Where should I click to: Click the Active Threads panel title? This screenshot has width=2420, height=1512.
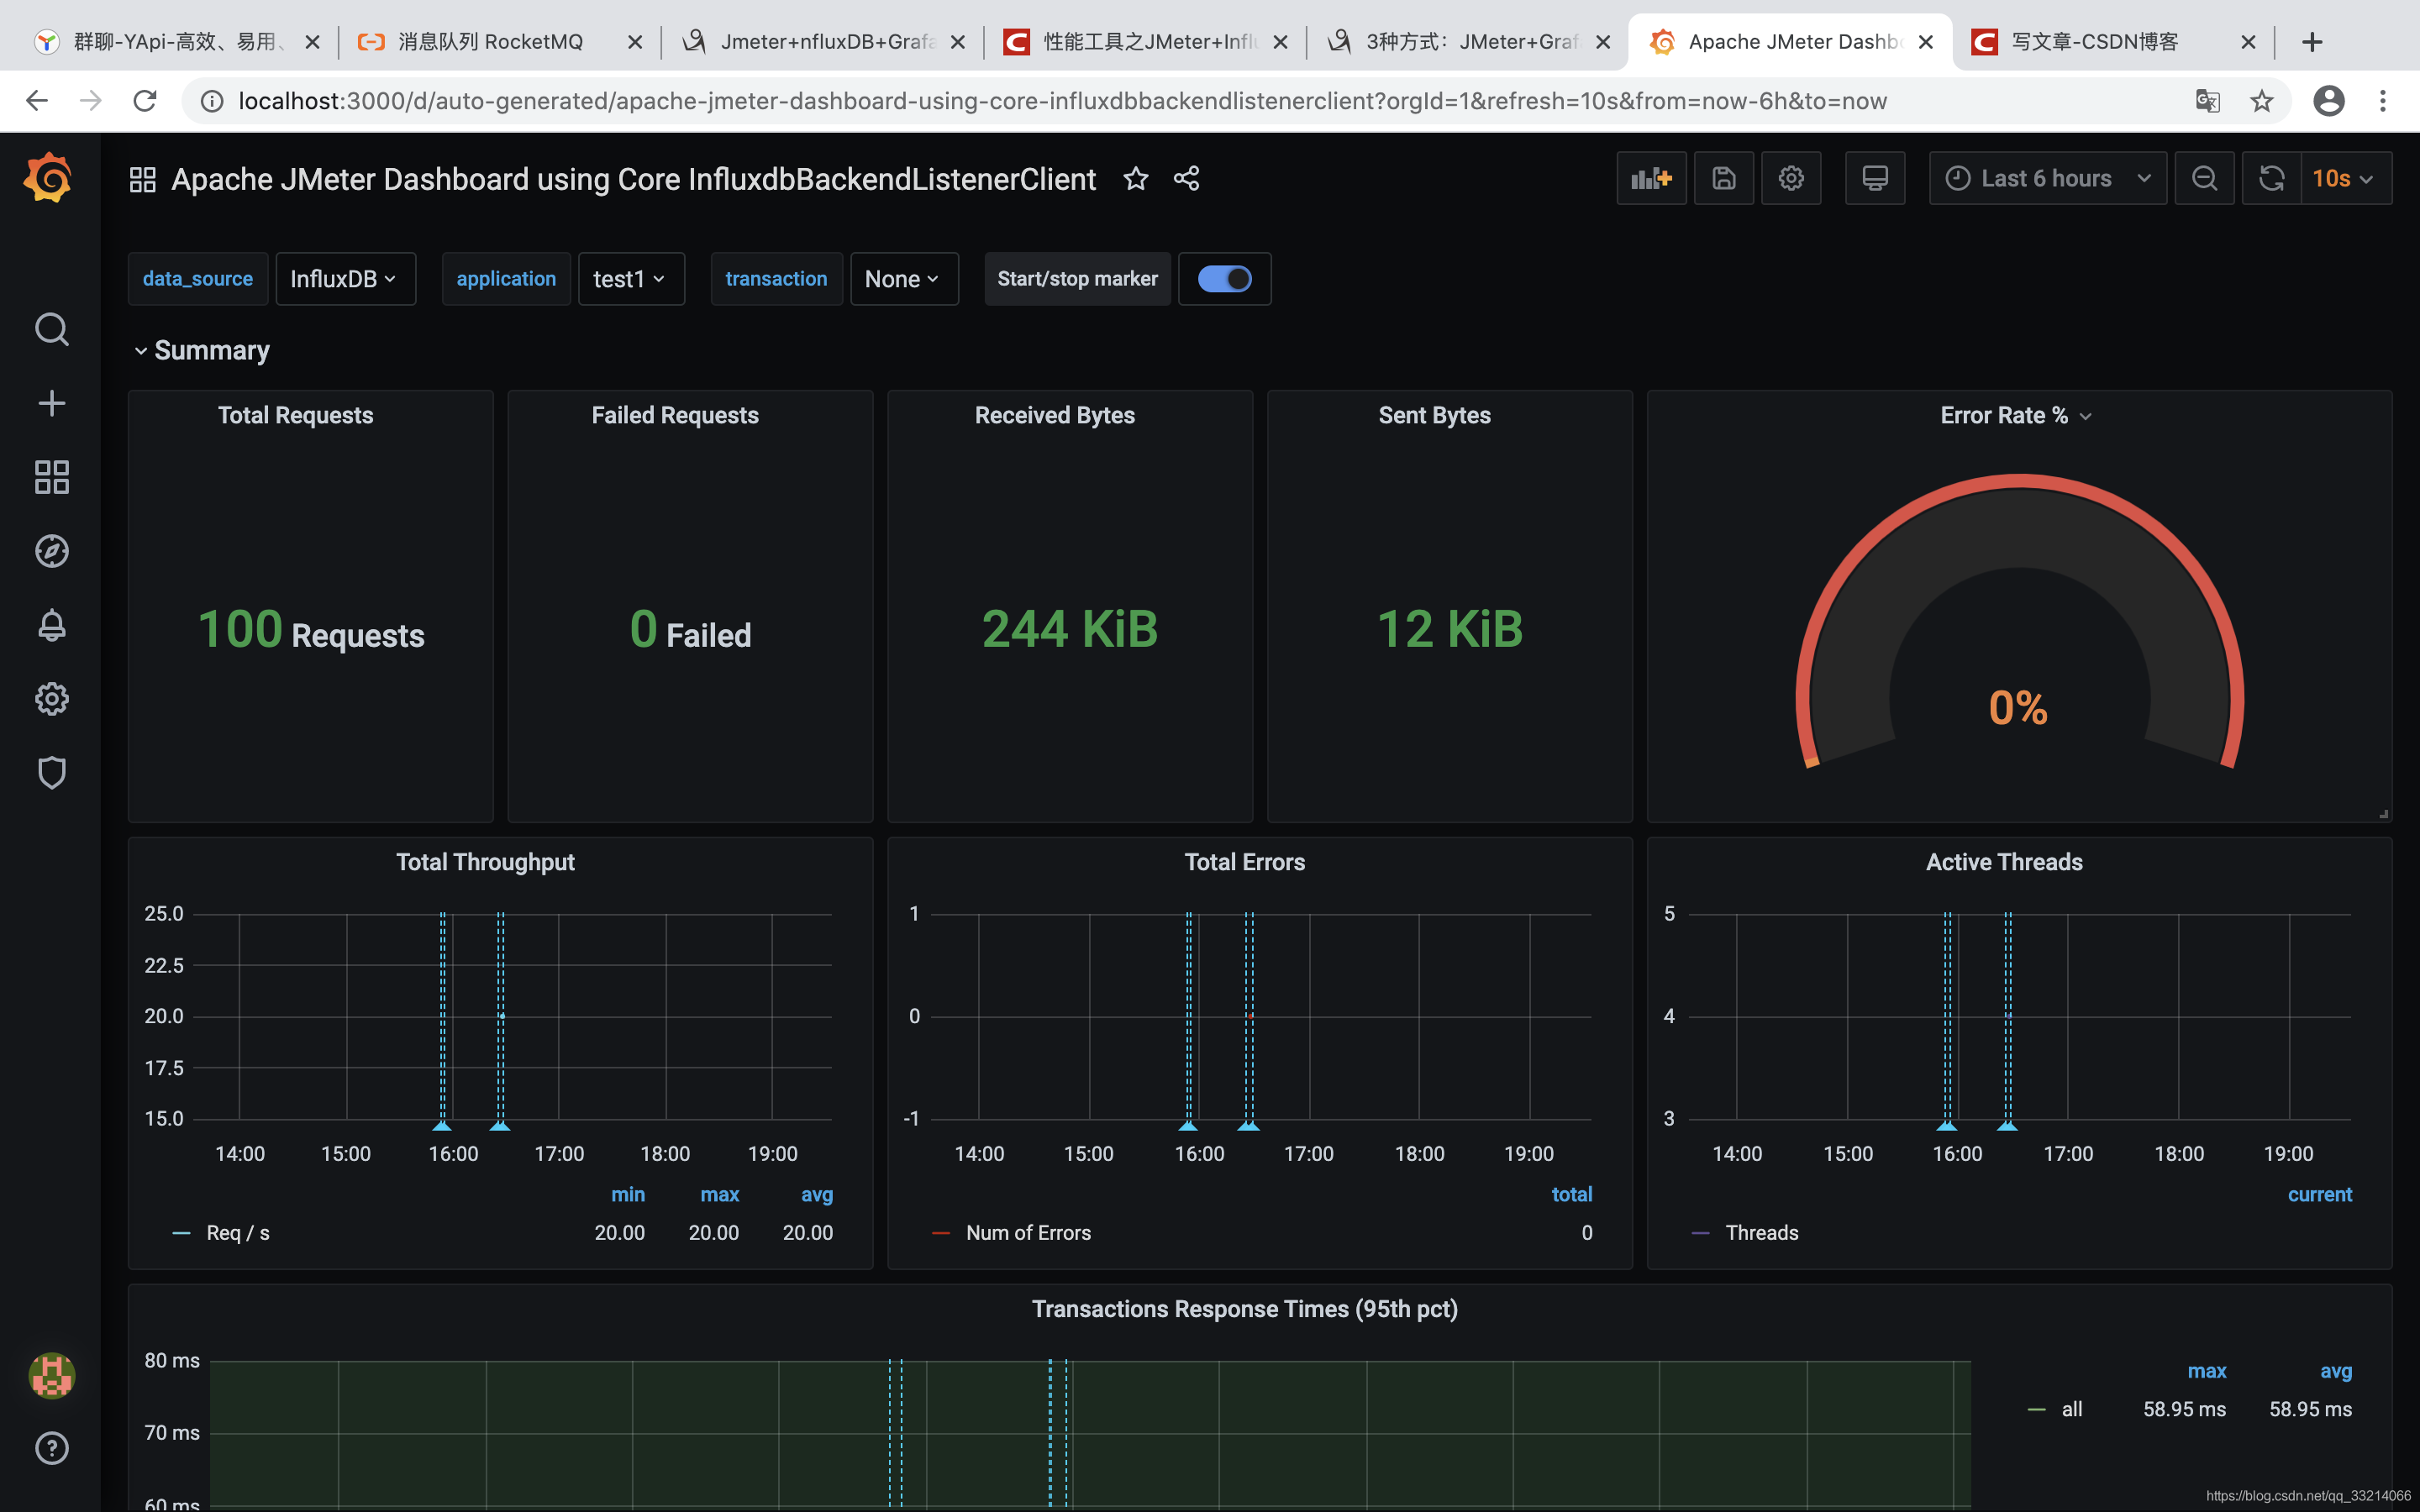[2004, 862]
